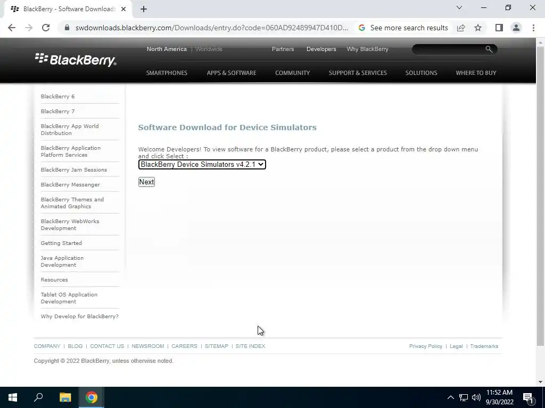545x408 pixels.
Task: Open BlackBerry Messenger link
Action: (70, 185)
